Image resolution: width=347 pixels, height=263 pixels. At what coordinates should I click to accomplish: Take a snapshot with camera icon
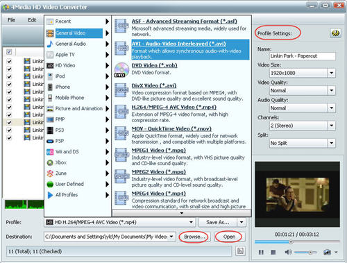coord(328,252)
